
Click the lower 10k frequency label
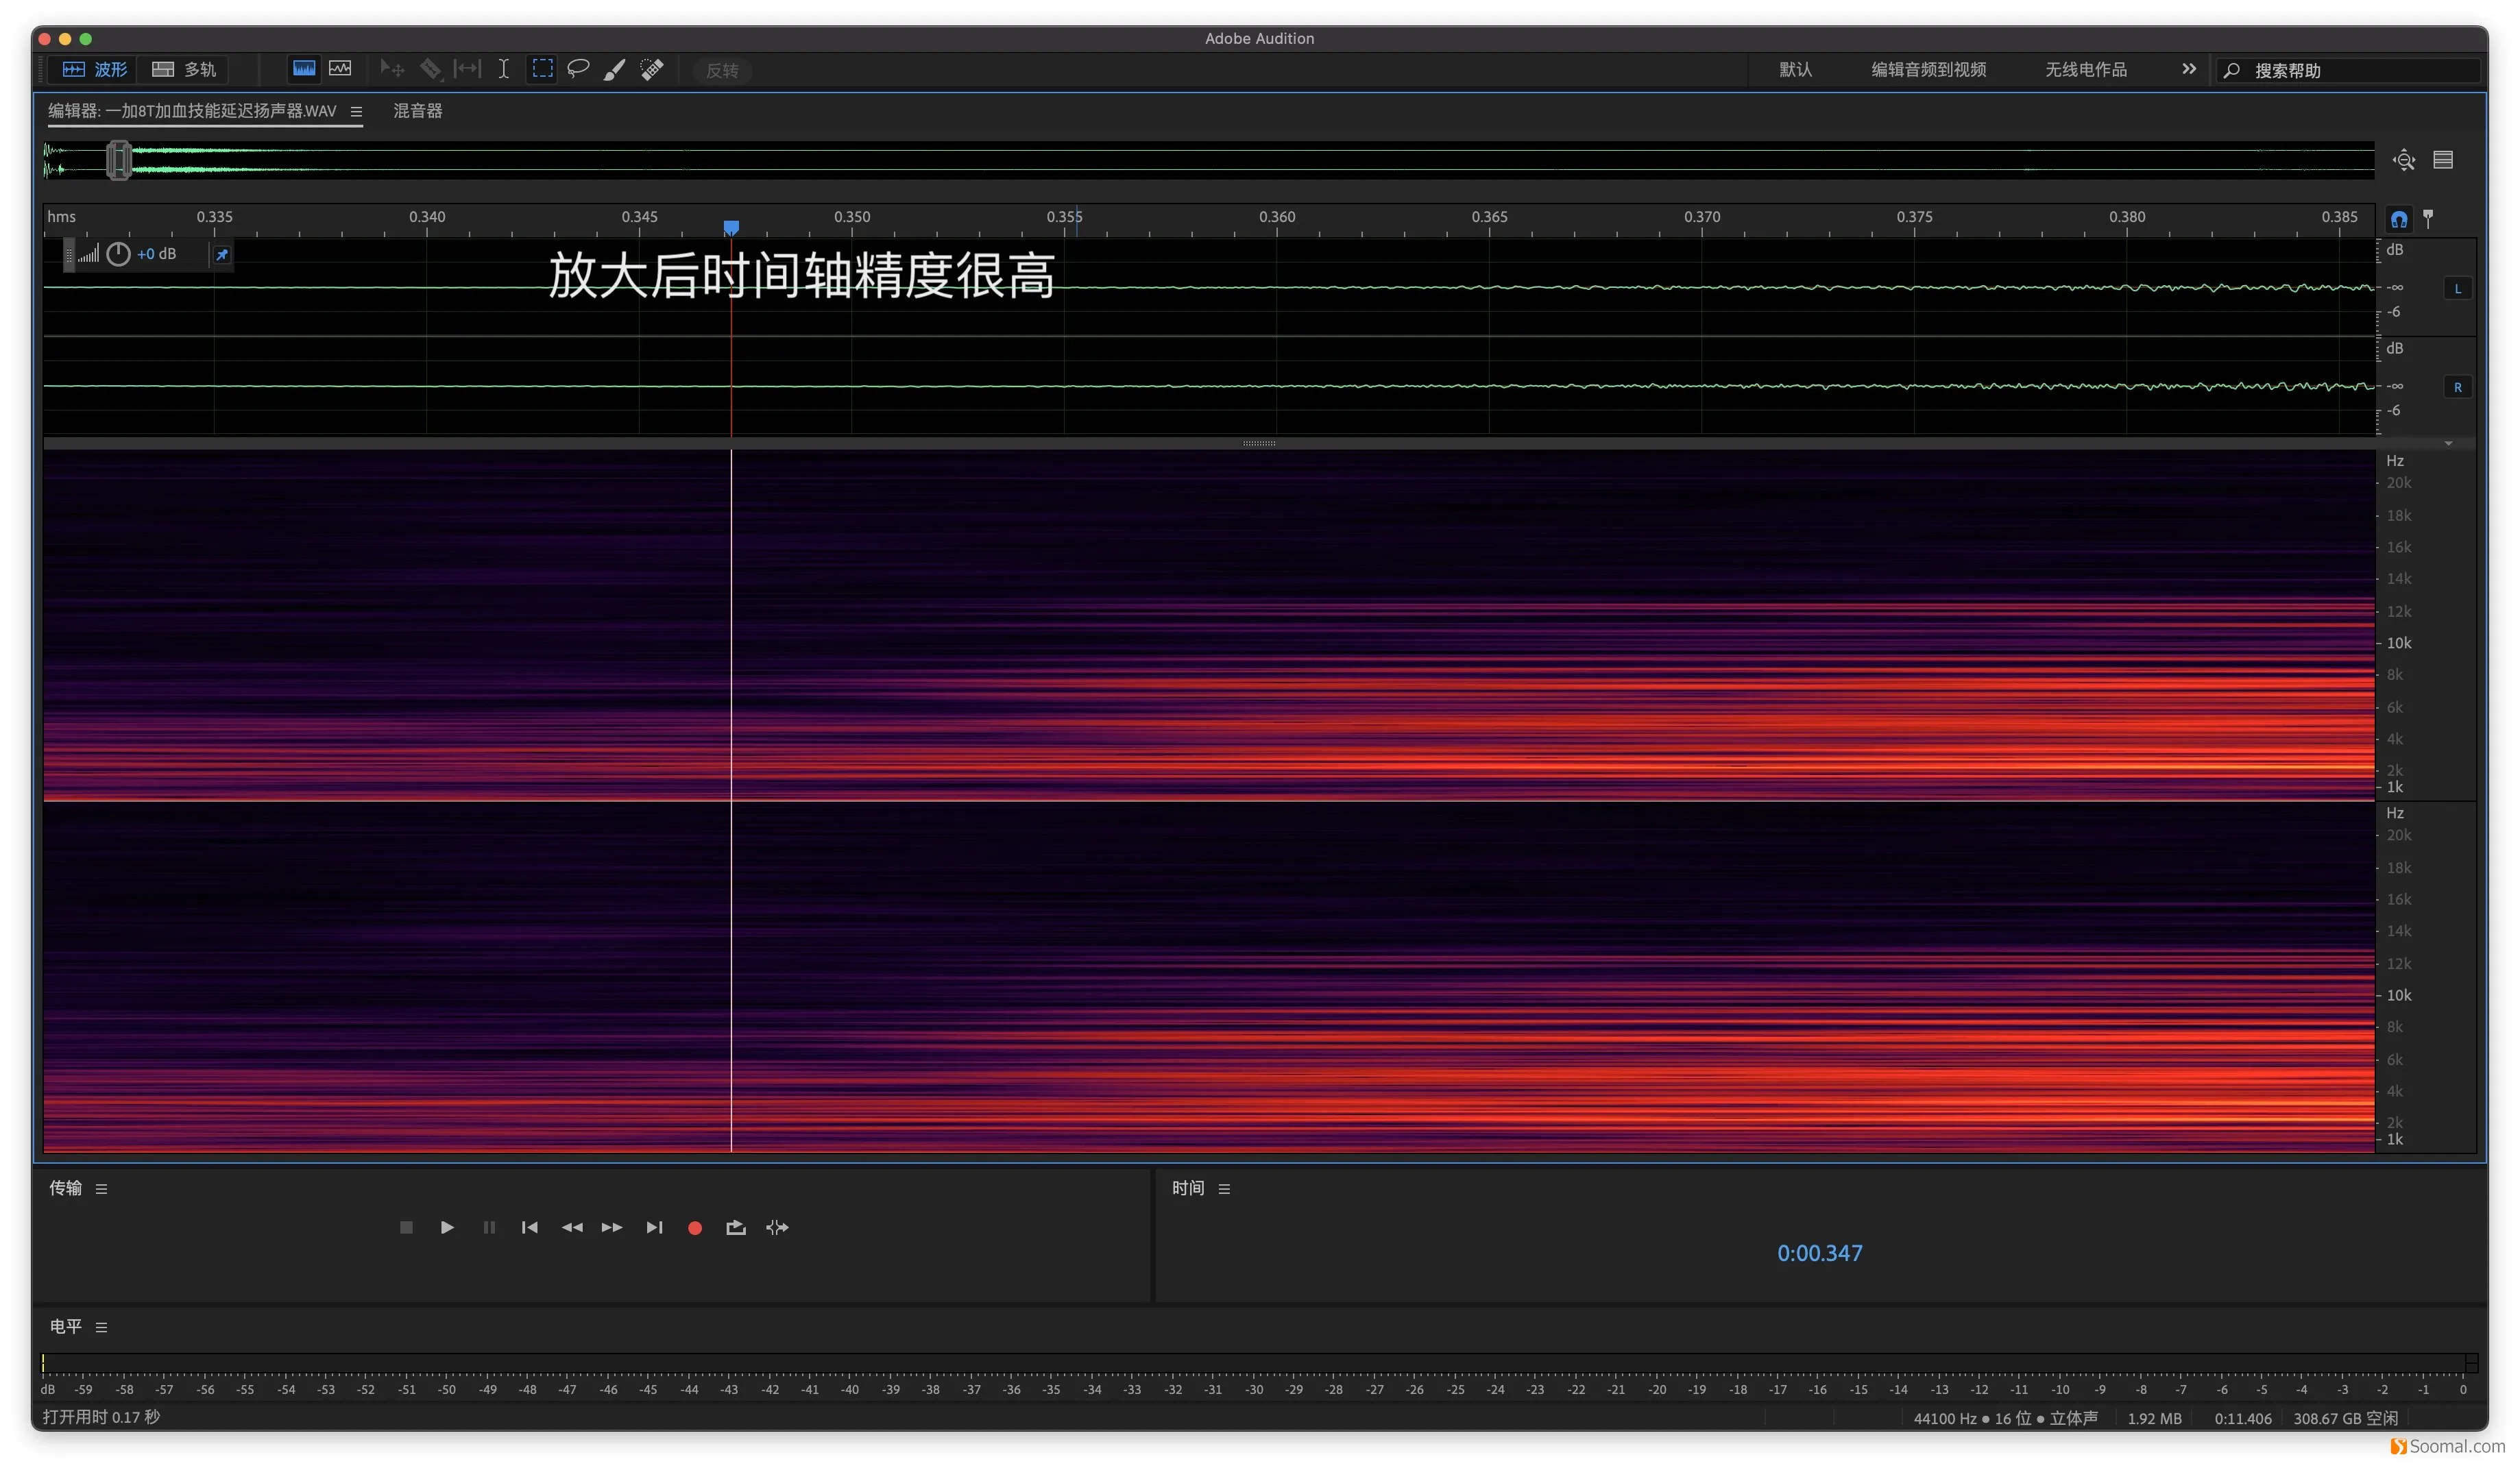tap(2399, 995)
